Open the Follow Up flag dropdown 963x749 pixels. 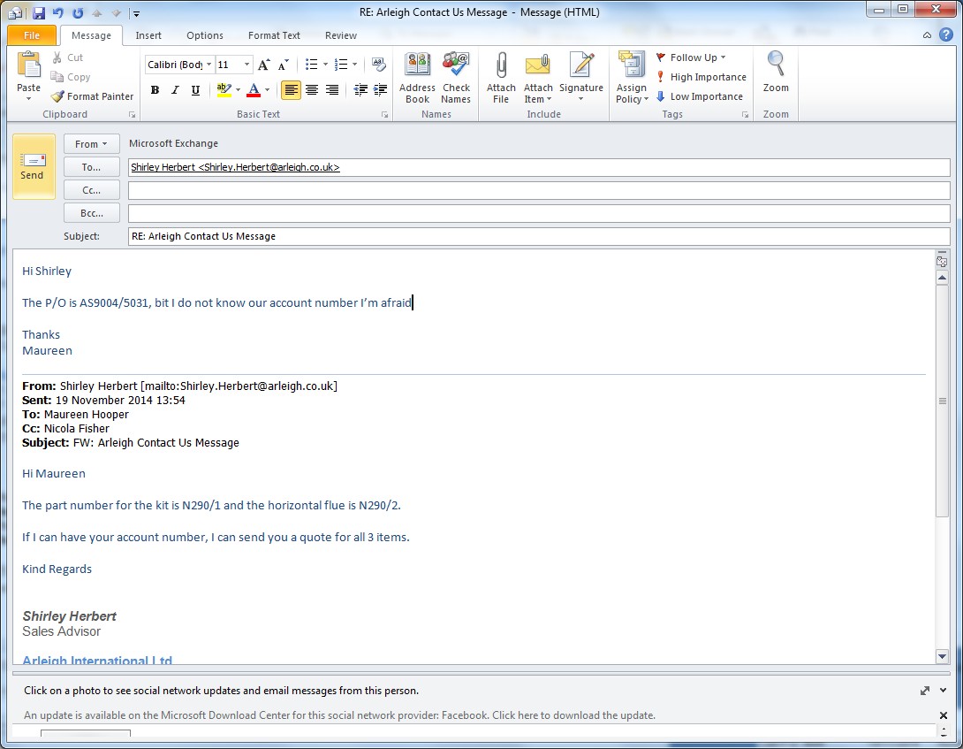[x=691, y=57]
